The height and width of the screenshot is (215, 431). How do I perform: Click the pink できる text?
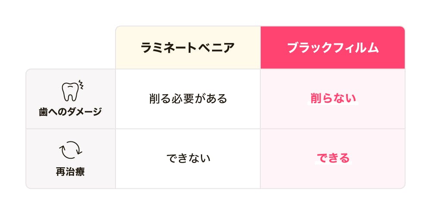333,158
